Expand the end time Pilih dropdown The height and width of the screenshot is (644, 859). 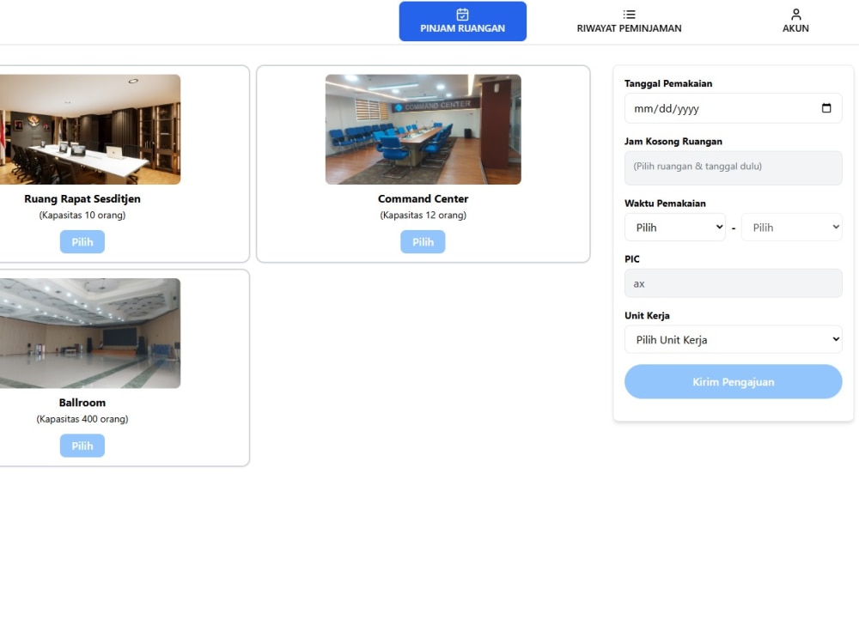792,228
